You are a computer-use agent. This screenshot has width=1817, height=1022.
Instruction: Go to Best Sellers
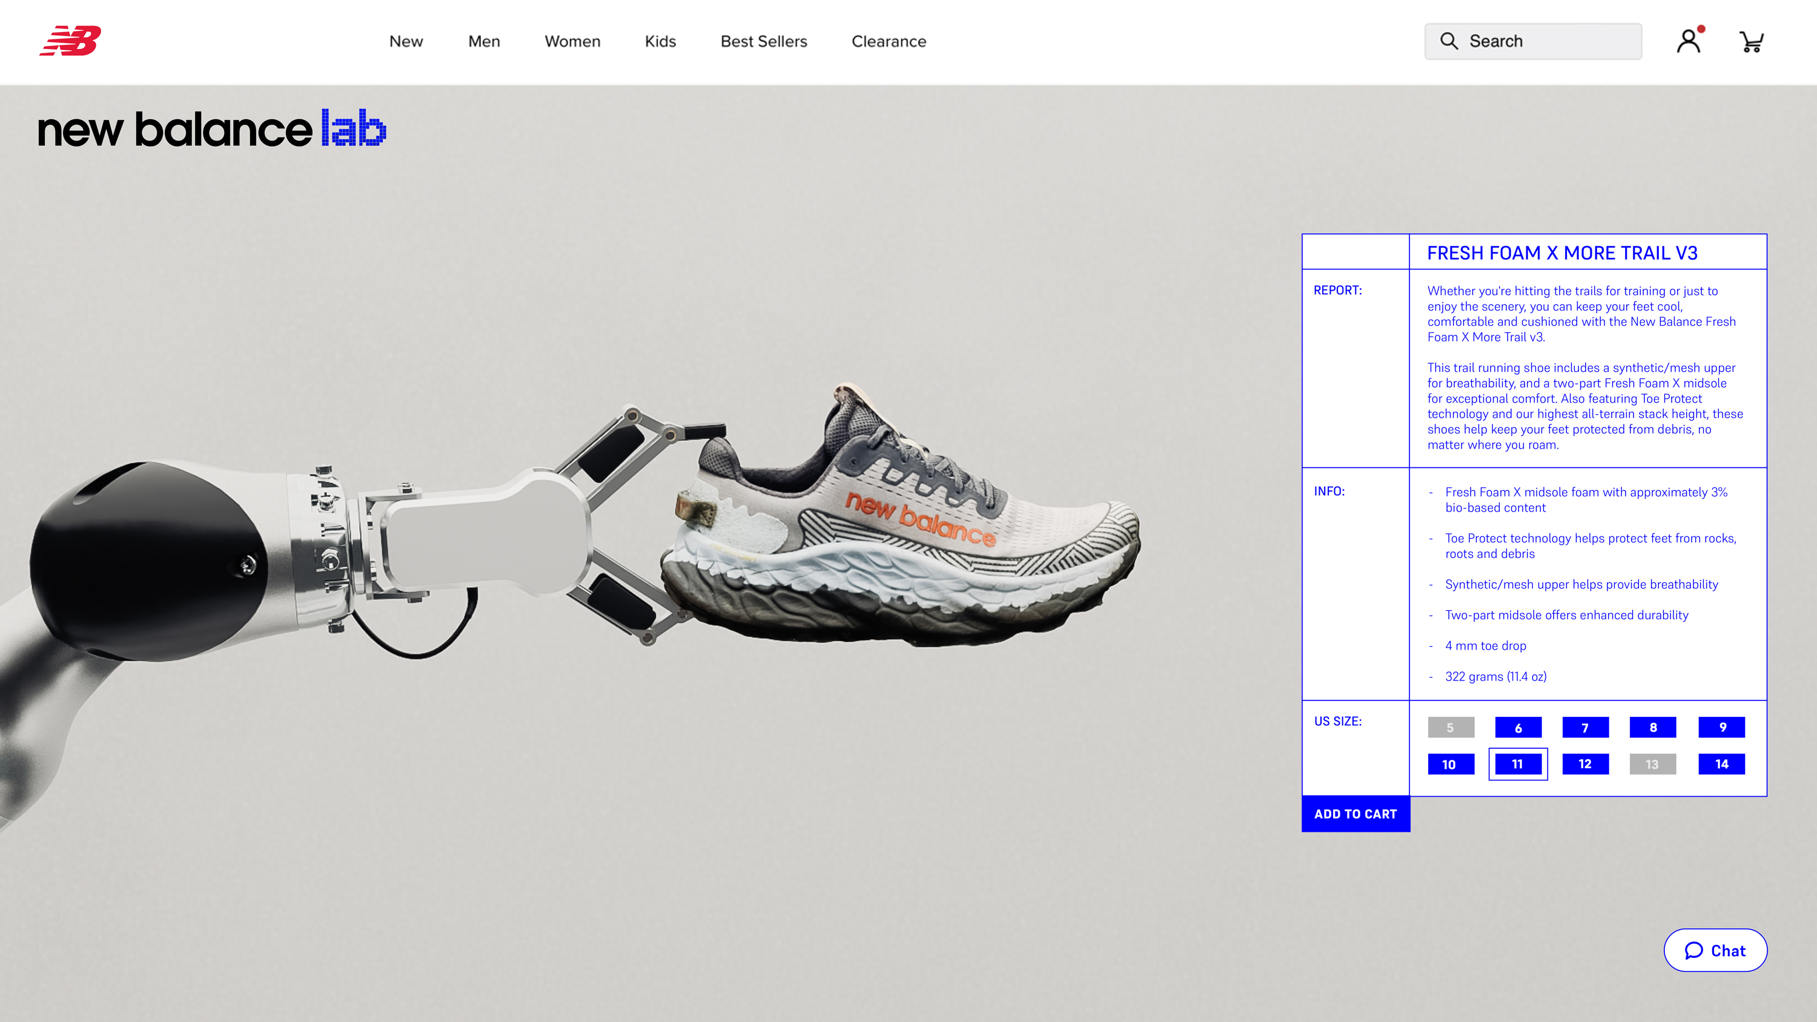pos(763,42)
